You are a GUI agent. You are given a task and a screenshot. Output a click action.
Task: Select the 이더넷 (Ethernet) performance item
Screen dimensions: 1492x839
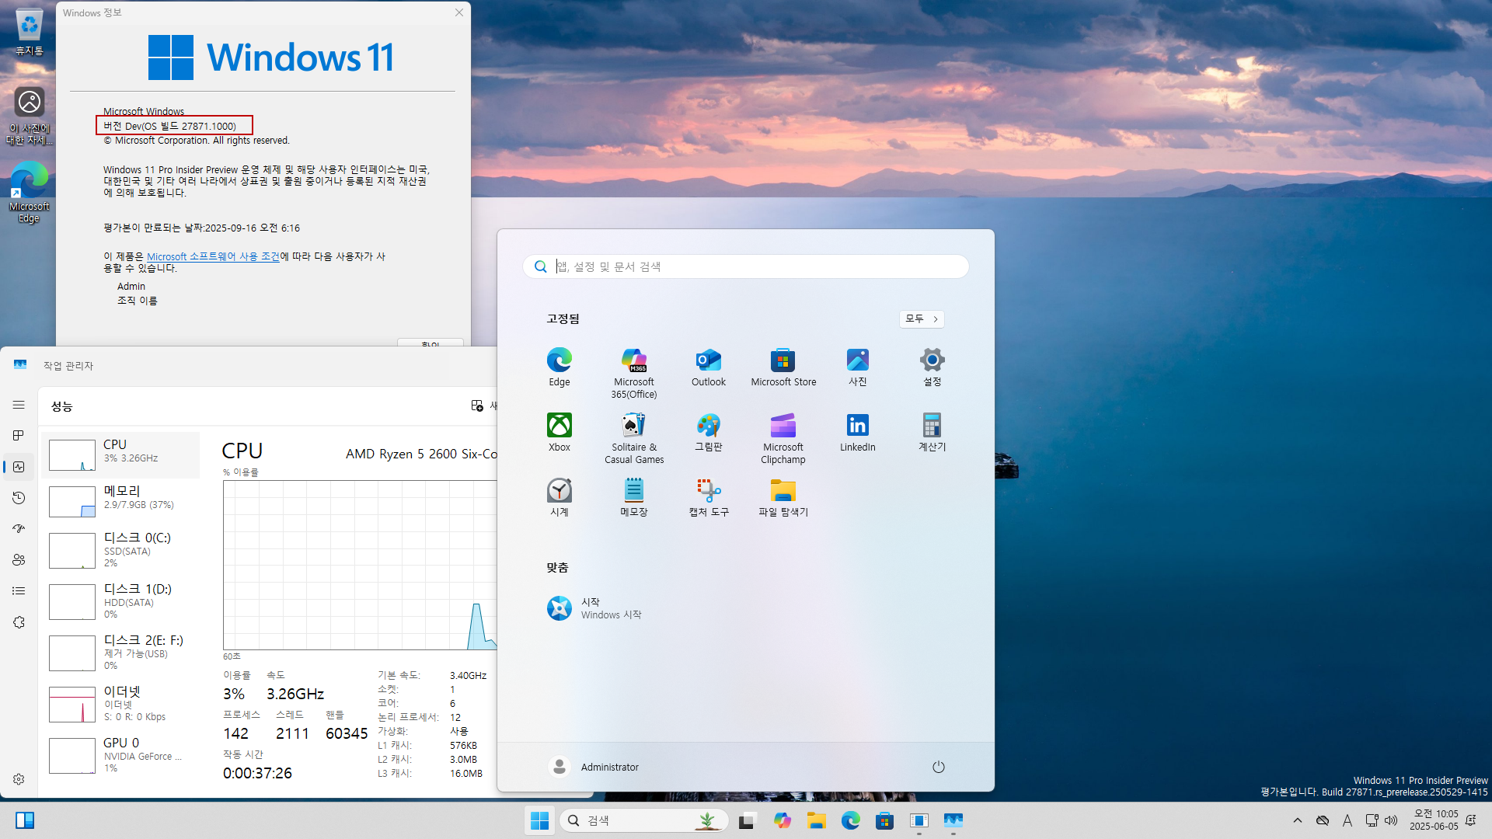tap(121, 704)
